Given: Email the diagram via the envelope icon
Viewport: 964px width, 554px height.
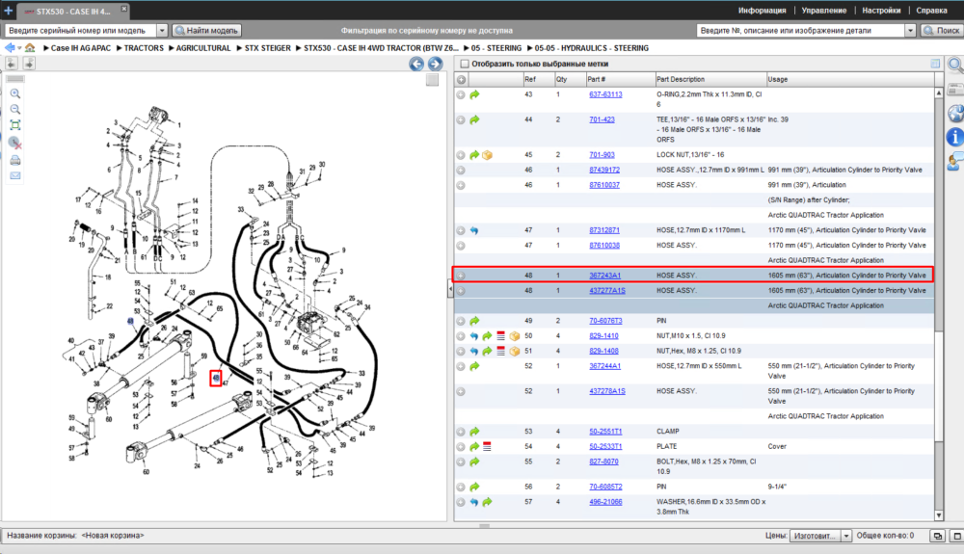Looking at the screenshot, I should point(15,175).
